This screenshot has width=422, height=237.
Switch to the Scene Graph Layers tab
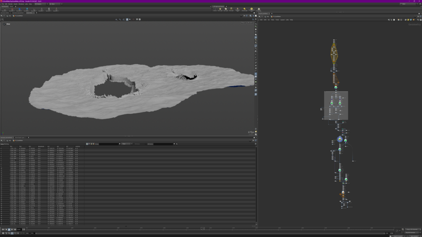point(20,137)
